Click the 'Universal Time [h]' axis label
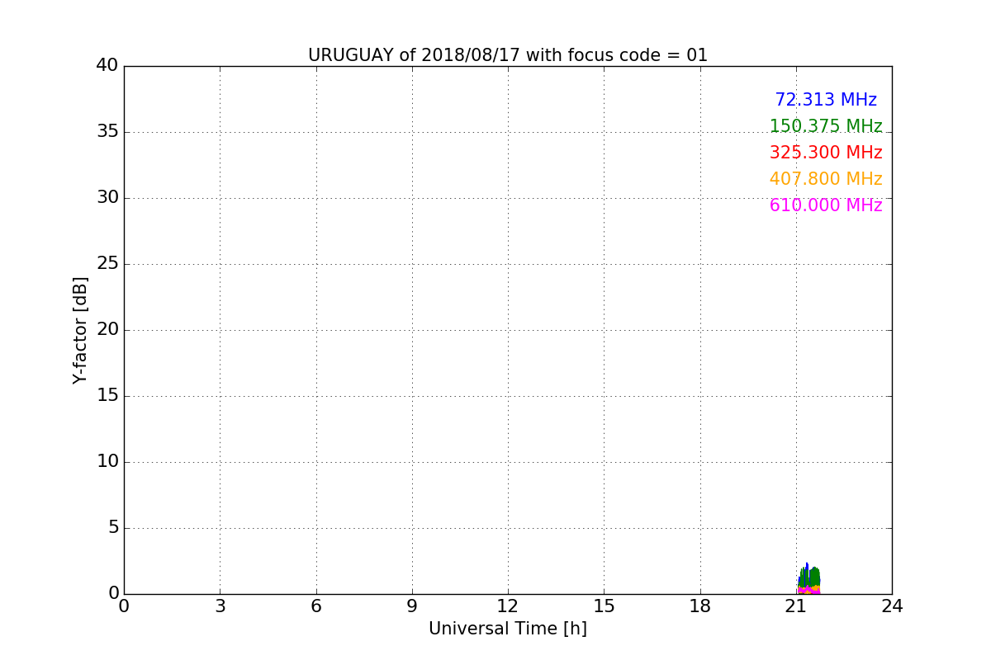 click(x=508, y=629)
